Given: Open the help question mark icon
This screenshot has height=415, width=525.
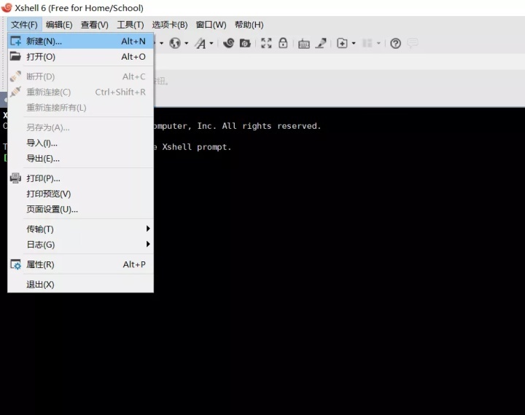Looking at the screenshot, I should pos(395,43).
